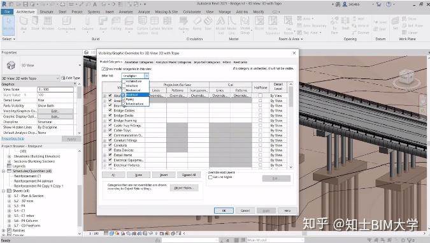Uncheck Bridge Cables visibility checkbox
Image resolution: width=430 pixels, height=243 pixels.
click(110, 110)
